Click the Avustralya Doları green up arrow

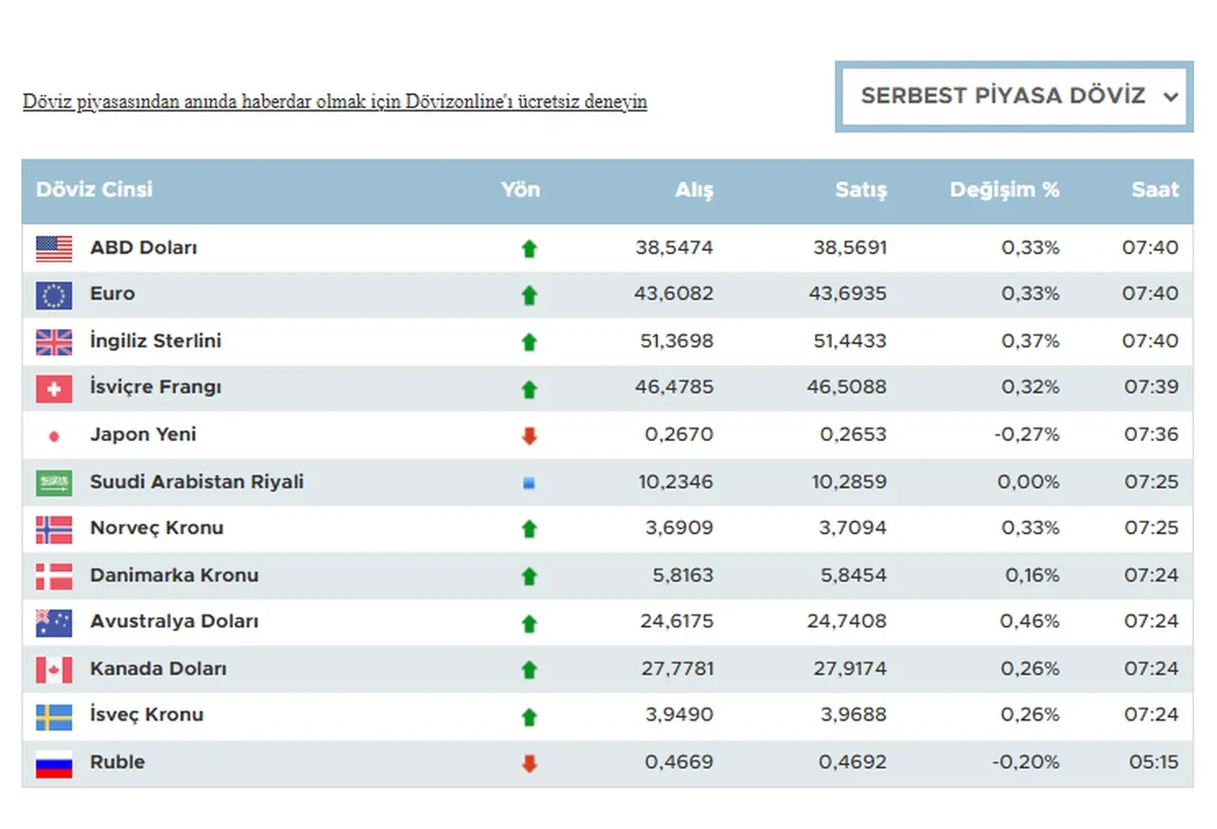tap(530, 624)
